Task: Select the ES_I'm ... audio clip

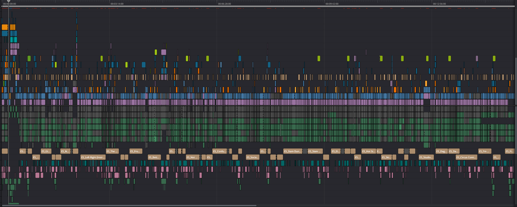Action: pyautogui.click(x=484, y=151)
